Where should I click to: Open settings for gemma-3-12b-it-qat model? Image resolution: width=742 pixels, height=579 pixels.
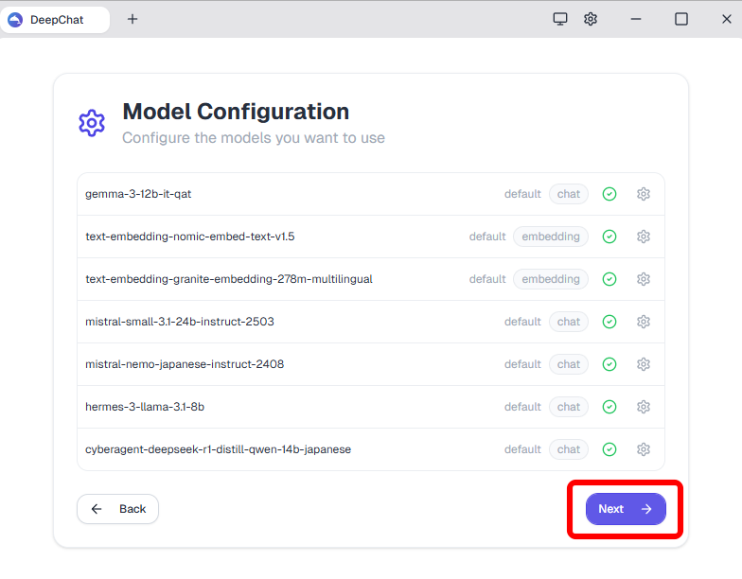(x=644, y=194)
